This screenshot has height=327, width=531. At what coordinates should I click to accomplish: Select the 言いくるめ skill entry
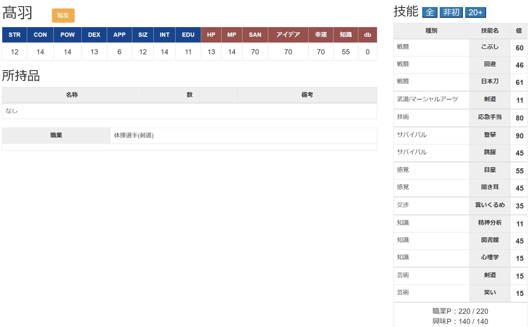(490, 205)
